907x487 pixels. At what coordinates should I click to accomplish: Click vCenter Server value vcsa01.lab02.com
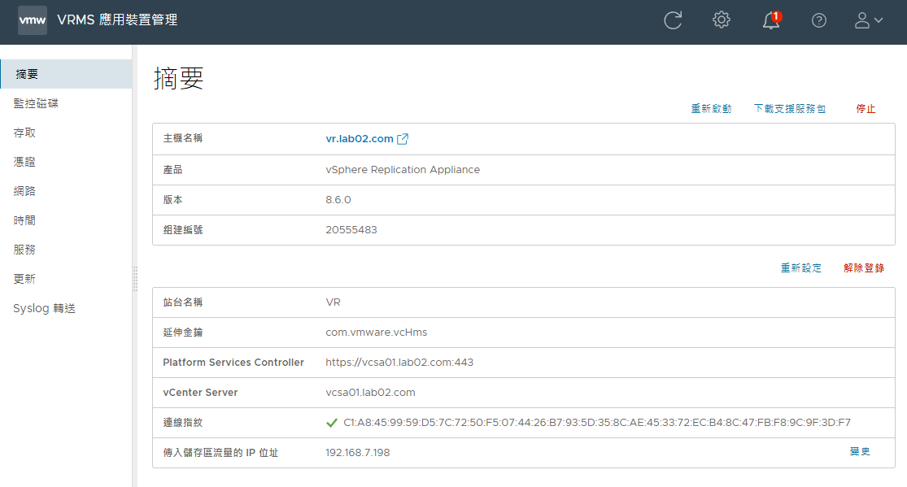370,393
